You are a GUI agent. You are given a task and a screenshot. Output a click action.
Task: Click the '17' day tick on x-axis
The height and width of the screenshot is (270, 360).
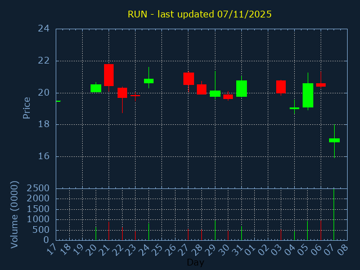(x=52, y=249)
